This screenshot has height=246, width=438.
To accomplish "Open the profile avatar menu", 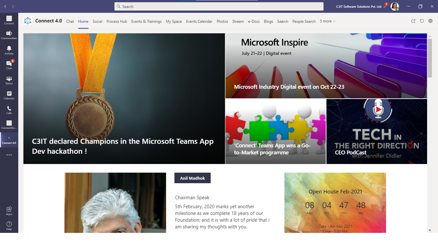I will pyautogui.click(x=395, y=6).
